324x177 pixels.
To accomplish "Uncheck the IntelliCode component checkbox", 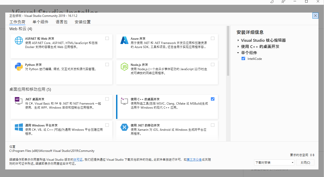I will tap(243, 59).
